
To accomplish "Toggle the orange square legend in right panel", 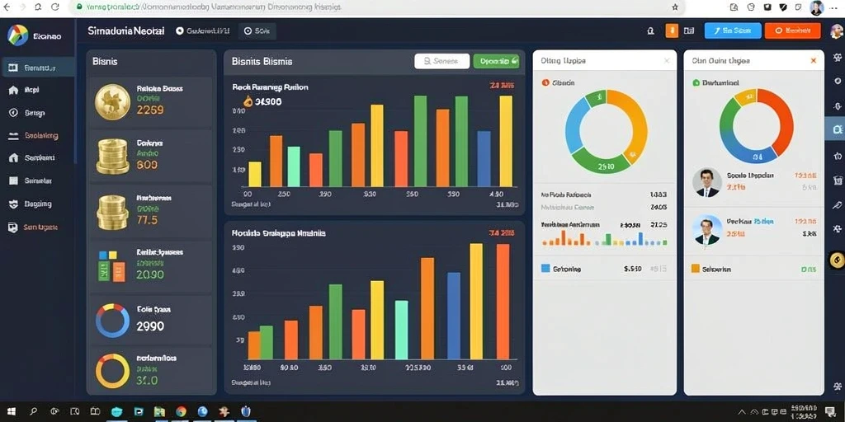I will [x=695, y=268].
